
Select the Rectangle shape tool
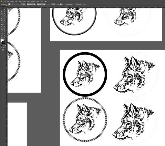5,16
